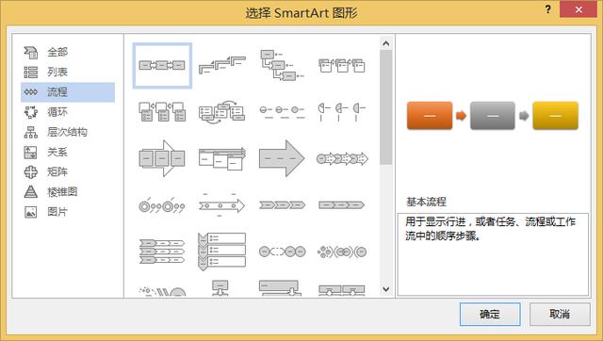Open the 层次结构 (Hierarchy) category
This screenshot has width=603, height=341.
pyautogui.click(x=68, y=132)
